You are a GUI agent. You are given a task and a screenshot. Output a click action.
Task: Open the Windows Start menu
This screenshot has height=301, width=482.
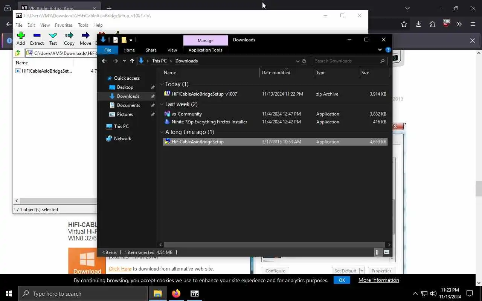9,293
